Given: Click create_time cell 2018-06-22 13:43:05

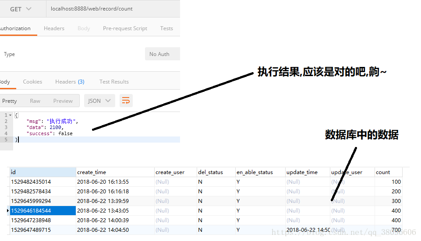Looking at the screenshot, I should coord(115,211).
